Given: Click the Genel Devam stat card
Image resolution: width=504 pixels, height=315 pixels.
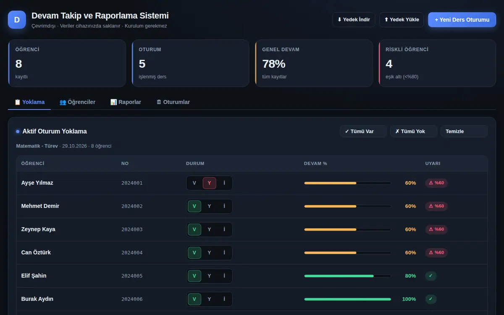Looking at the screenshot, I should coord(314,63).
